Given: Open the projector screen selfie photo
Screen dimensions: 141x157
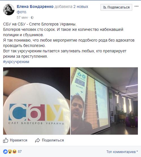Looking at the screenshot, I should coord(104,101).
